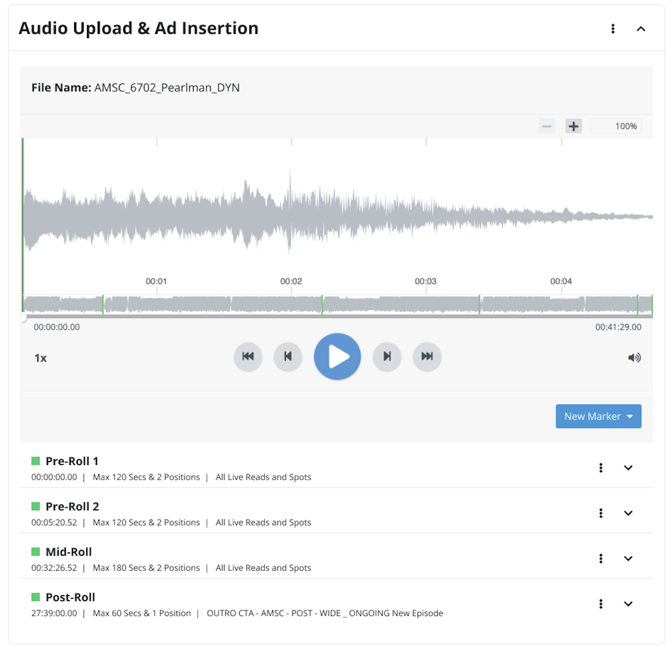Zoom out on waveform with minus button
672x653 pixels.
click(x=547, y=126)
